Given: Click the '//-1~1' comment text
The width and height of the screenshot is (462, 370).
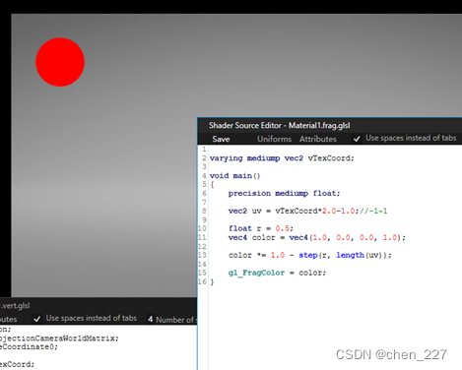Looking at the screenshot, I should [373, 211].
